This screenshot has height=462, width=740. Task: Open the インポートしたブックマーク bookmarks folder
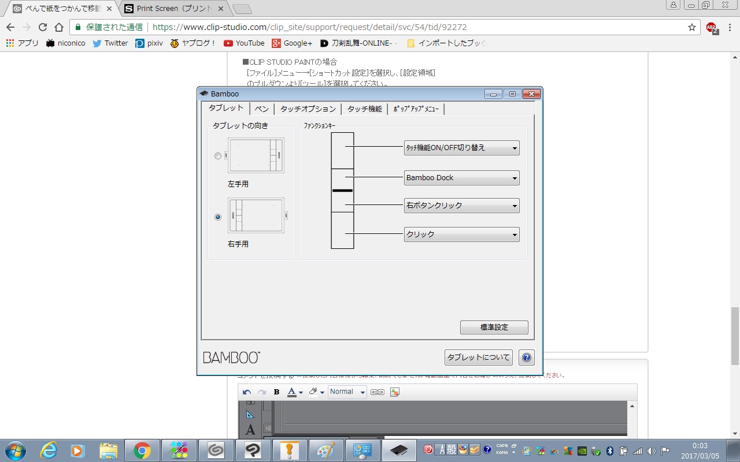(446, 43)
